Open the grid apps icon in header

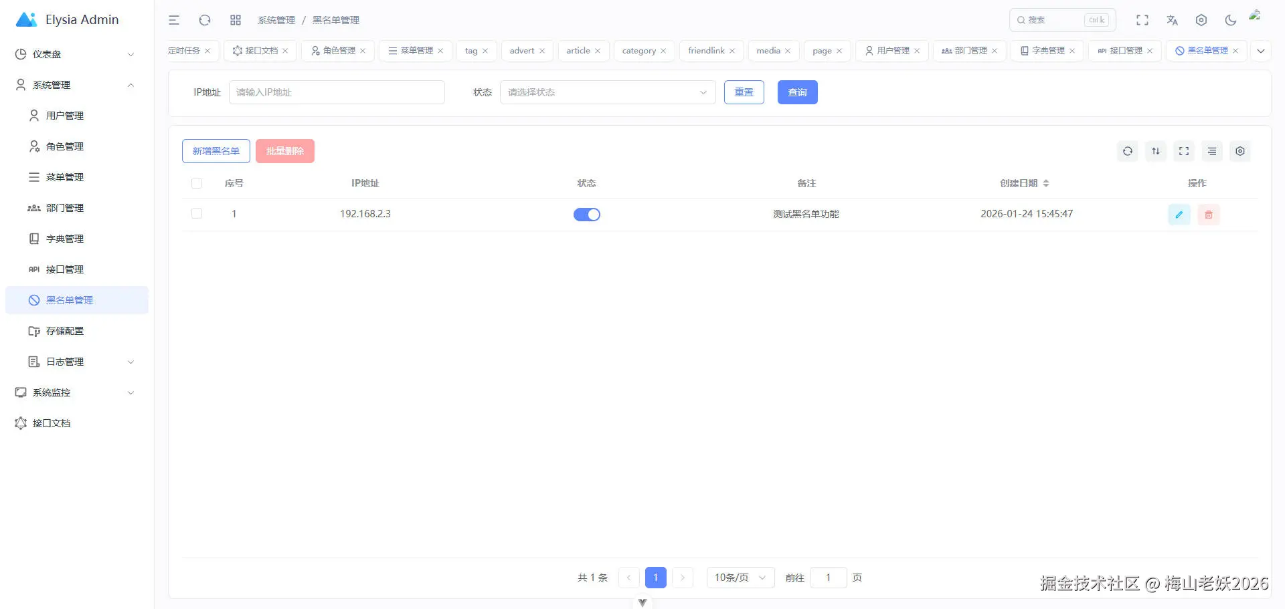point(236,20)
